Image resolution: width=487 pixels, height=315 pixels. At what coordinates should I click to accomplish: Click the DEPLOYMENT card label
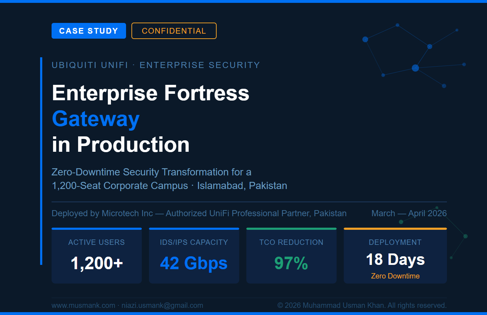pos(395,242)
